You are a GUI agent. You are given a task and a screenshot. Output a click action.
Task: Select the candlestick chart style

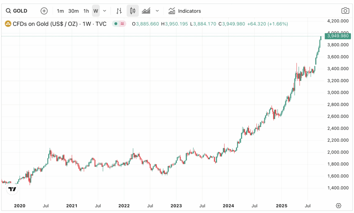click(132, 11)
